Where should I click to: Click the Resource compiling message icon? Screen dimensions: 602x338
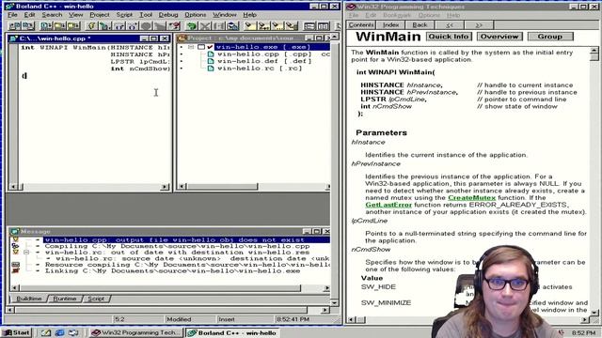[x=15, y=265]
